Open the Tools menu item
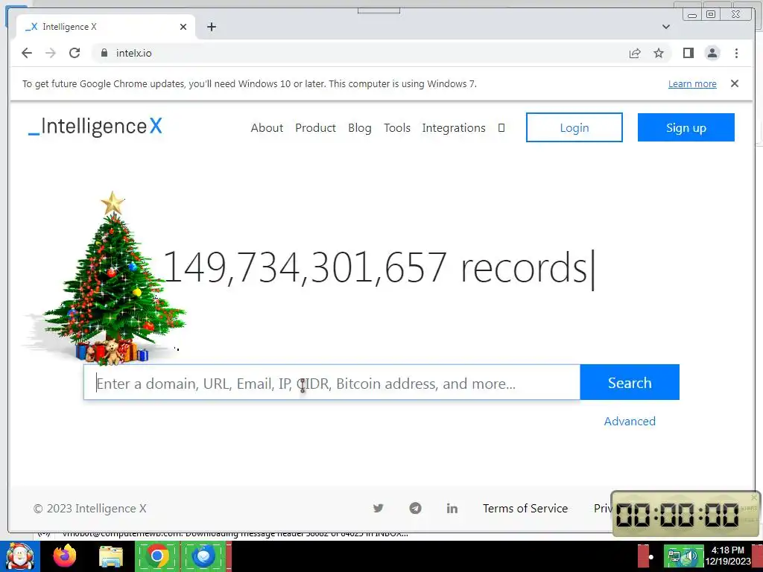 [x=397, y=128]
